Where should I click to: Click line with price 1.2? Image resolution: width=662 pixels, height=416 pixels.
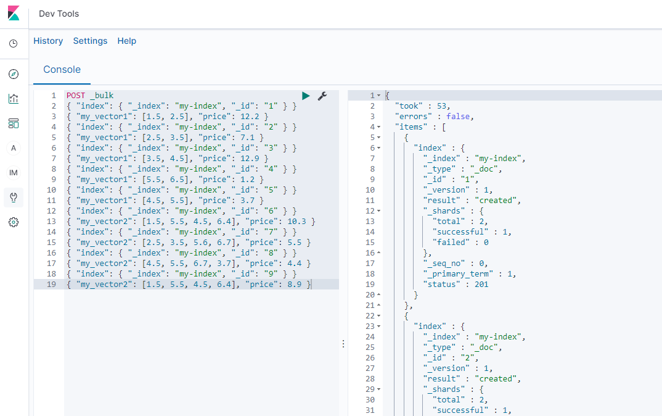[x=165, y=179]
